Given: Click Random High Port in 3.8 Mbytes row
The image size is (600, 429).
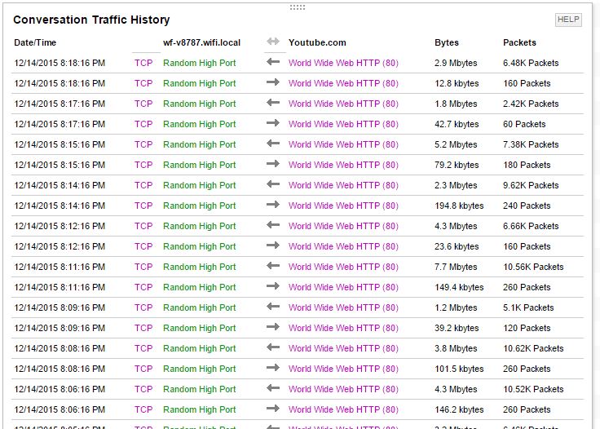Looking at the screenshot, I should [200, 348].
